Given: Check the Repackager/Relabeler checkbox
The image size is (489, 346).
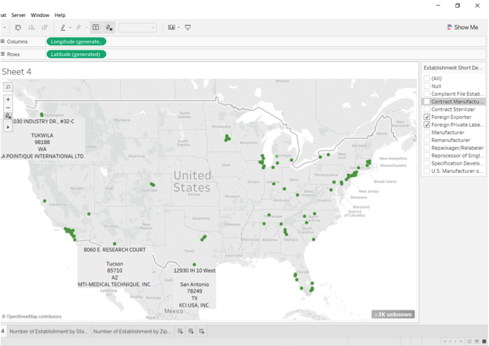Looking at the screenshot, I should click(x=427, y=148).
